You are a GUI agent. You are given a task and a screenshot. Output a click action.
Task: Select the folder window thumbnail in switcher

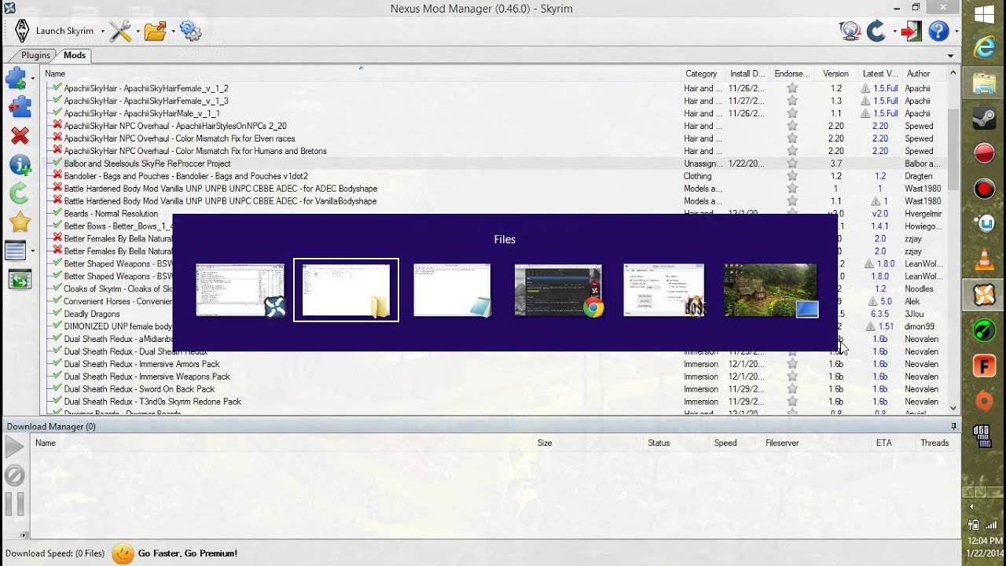346,289
